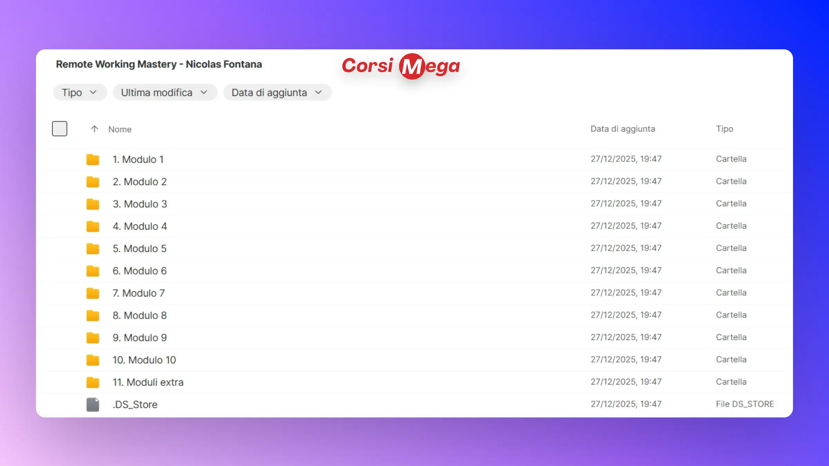Tick the select-all checkbox in header

click(59, 129)
